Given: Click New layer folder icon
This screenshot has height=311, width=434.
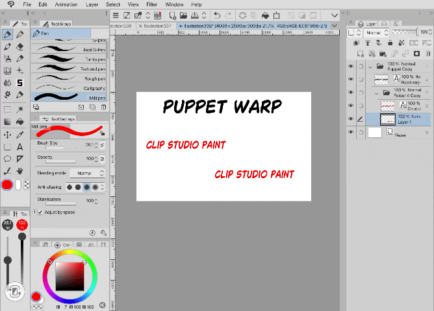Looking at the screenshot, I should click(x=383, y=54).
